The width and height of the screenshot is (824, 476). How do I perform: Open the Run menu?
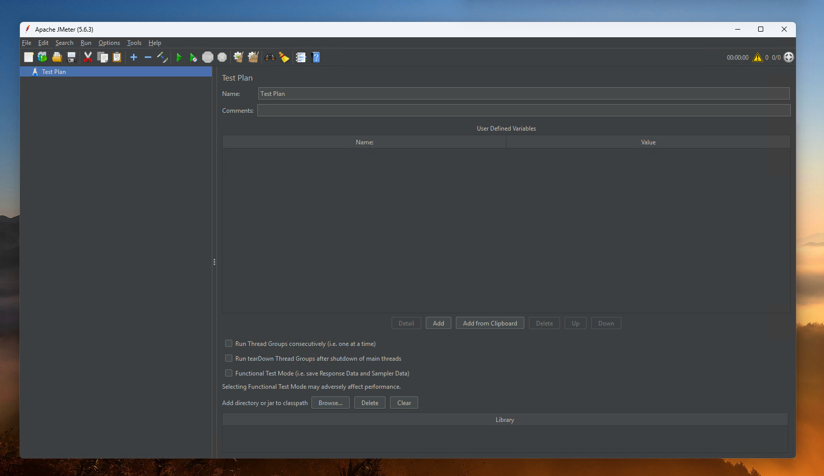pyautogui.click(x=86, y=43)
